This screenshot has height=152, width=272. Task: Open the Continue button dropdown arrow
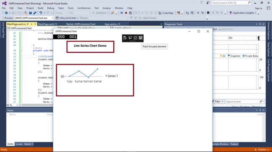coord(108,13)
